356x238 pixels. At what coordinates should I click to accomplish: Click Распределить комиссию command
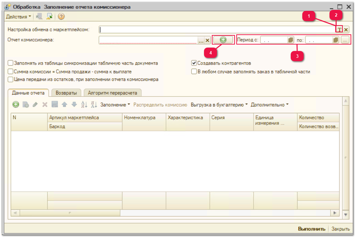[160, 105]
